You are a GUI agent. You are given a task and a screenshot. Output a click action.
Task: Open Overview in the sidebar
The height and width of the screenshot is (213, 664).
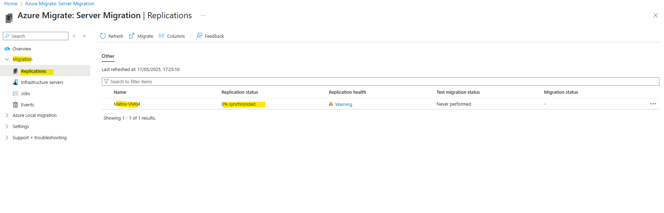click(x=22, y=49)
